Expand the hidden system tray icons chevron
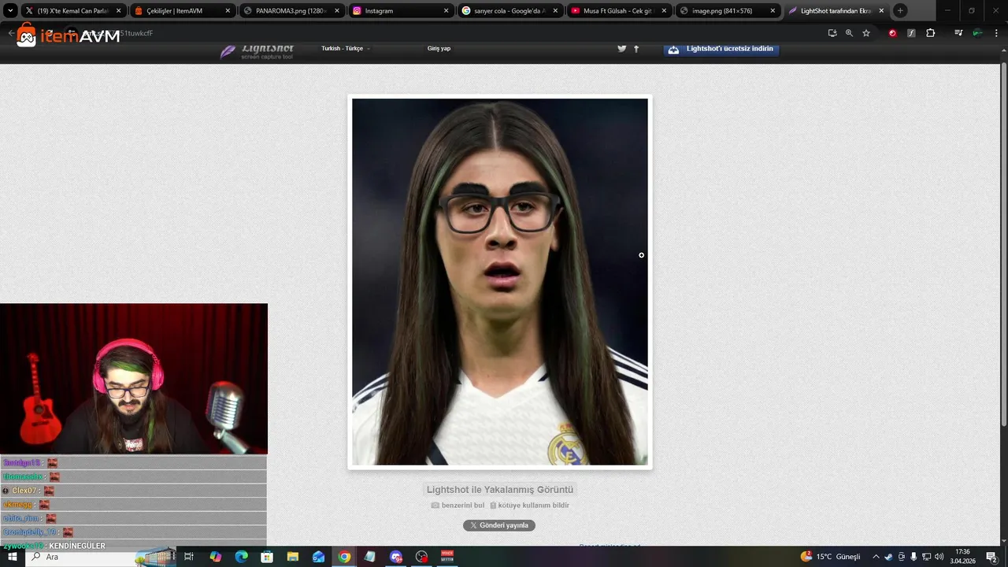1008x567 pixels. pos(876,557)
